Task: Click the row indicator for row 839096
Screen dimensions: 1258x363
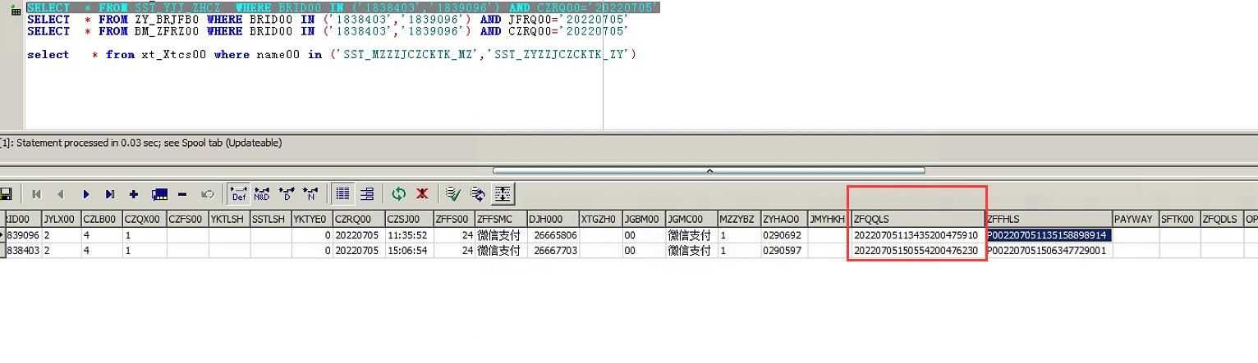Action: 2,235
